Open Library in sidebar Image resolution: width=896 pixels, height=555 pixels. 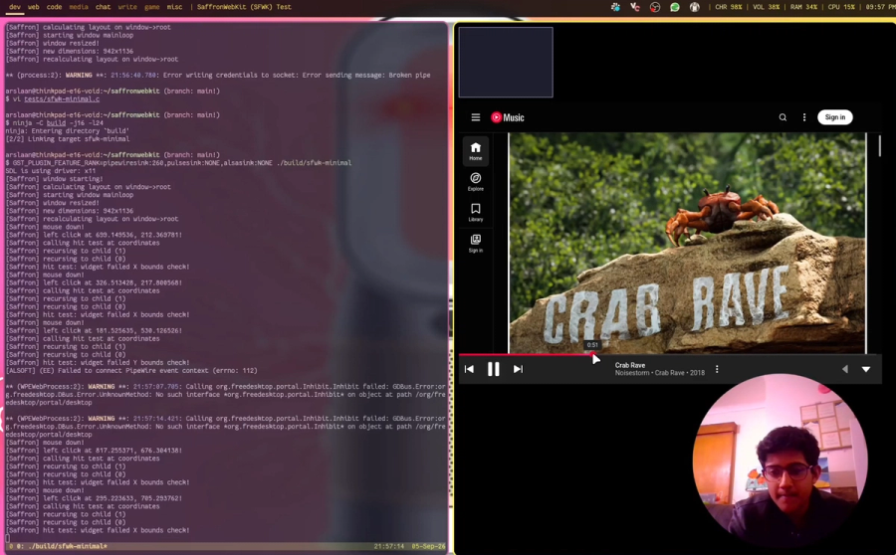pyautogui.click(x=476, y=213)
